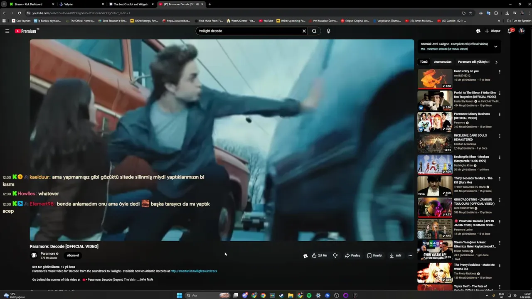Open options for Heart crazy on you

[500, 72]
